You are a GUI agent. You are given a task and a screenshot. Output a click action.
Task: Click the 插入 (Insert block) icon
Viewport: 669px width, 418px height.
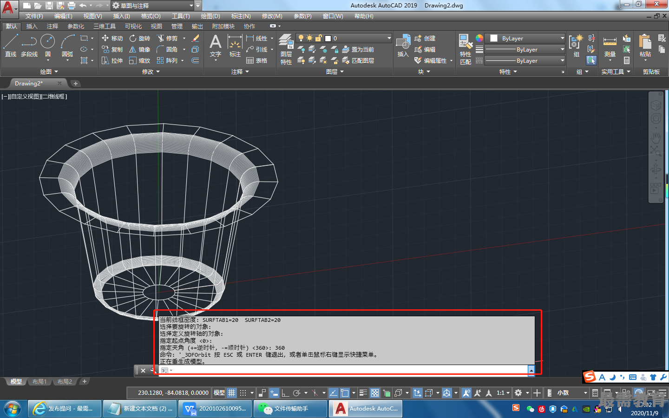(403, 46)
